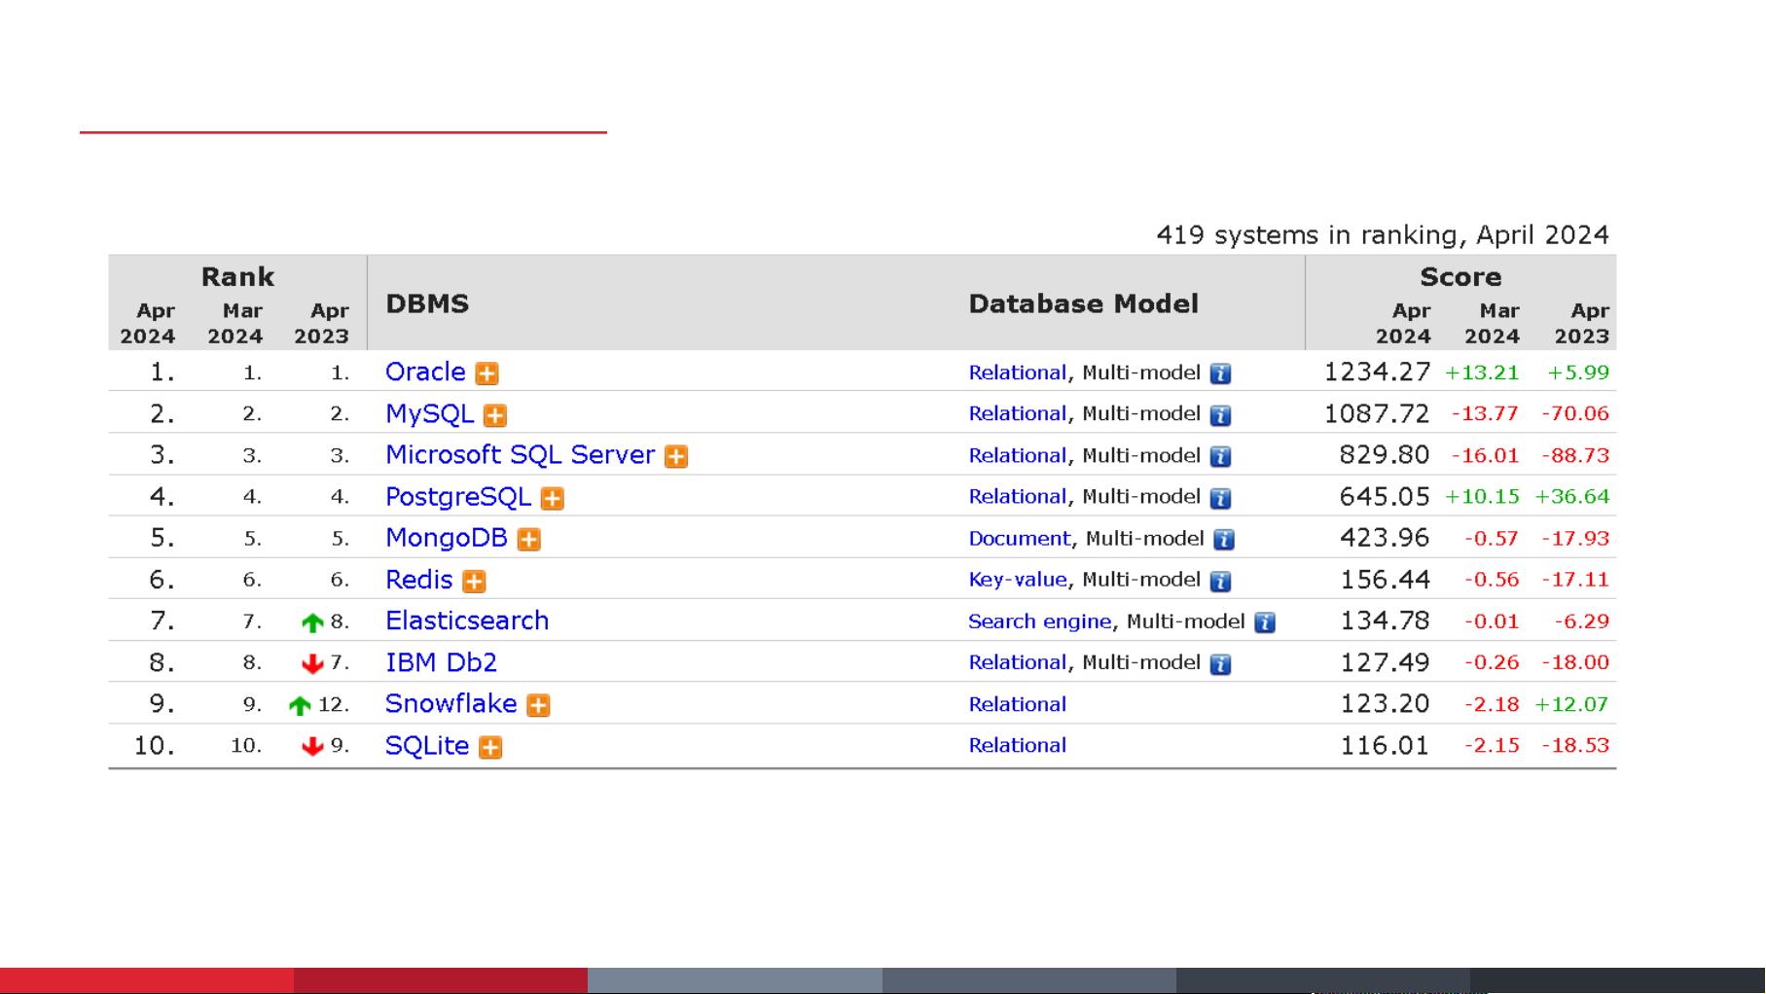Select the yearly change +36.64
The height and width of the screenshot is (994, 1766).
(x=1572, y=496)
